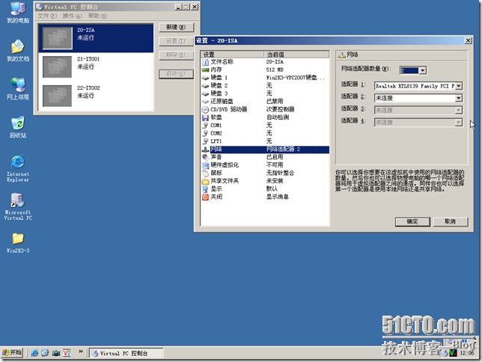Open the 操作 menu in Virtual PC console

click(73, 16)
